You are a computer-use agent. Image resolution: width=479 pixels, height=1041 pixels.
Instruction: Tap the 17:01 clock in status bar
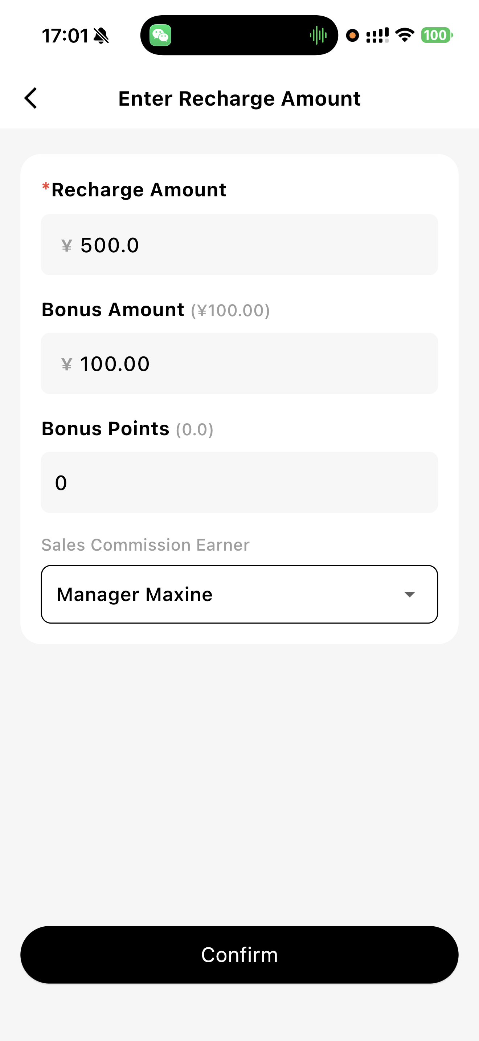[x=65, y=36]
